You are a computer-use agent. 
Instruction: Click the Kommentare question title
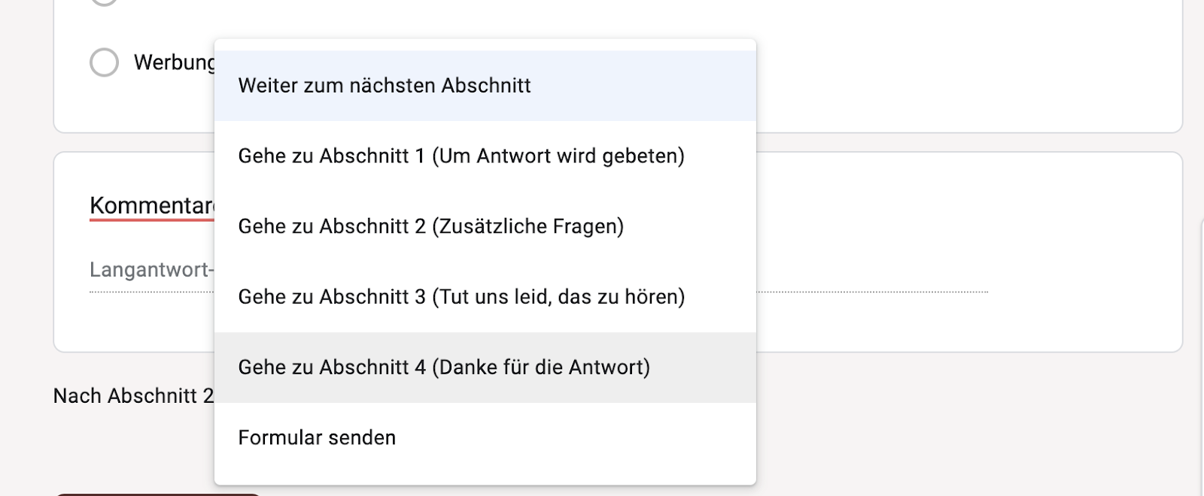pyautogui.click(x=150, y=205)
